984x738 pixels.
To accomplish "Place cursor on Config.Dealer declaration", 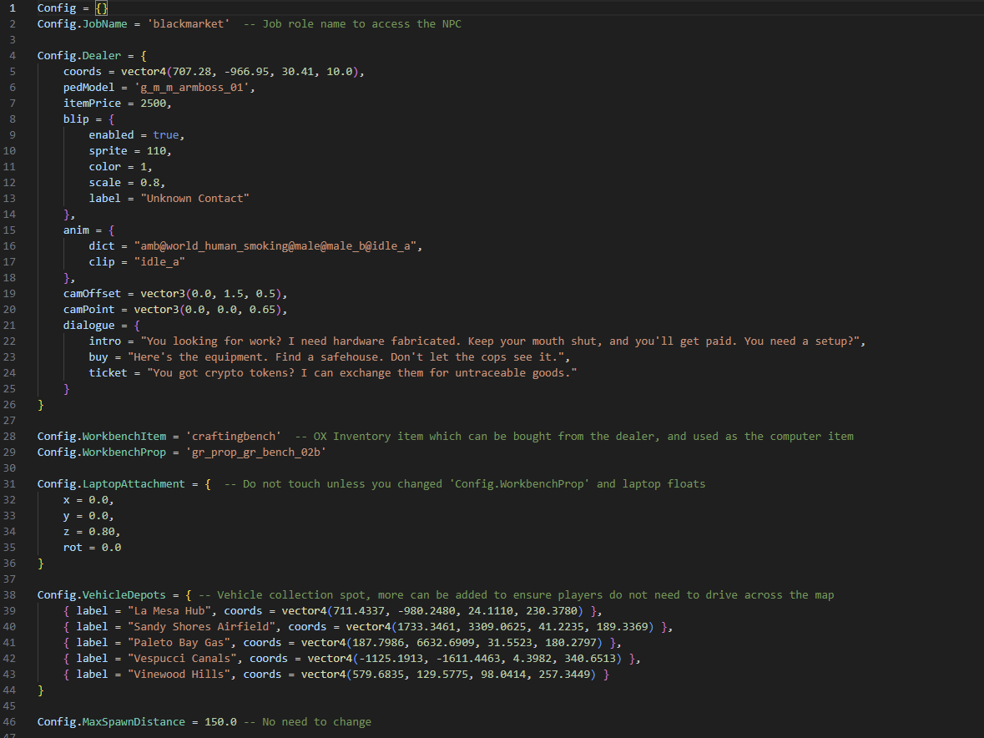I will click(x=79, y=56).
